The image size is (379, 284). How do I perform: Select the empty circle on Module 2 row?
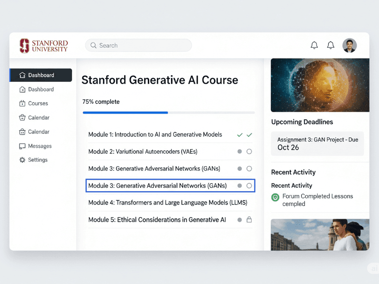tap(249, 151)
